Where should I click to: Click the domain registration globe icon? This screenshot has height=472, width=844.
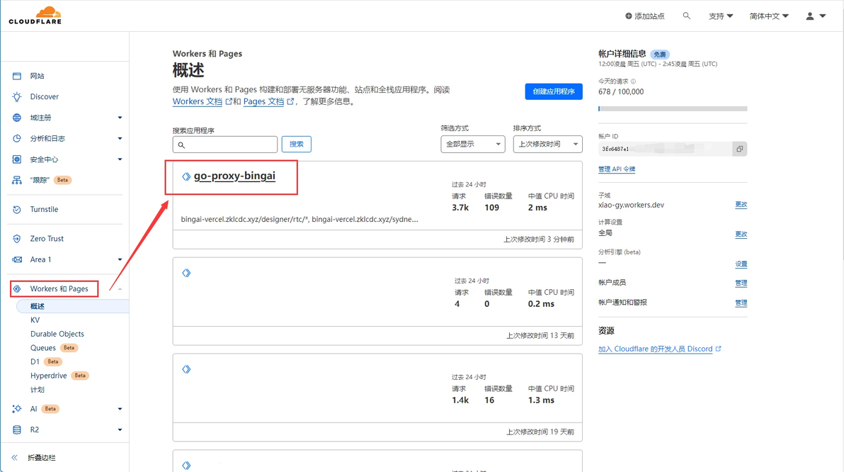point(17,118)
